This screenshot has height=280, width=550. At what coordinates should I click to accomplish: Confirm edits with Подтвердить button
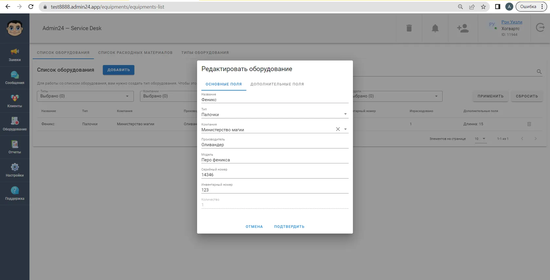click(x=289, y=227)
